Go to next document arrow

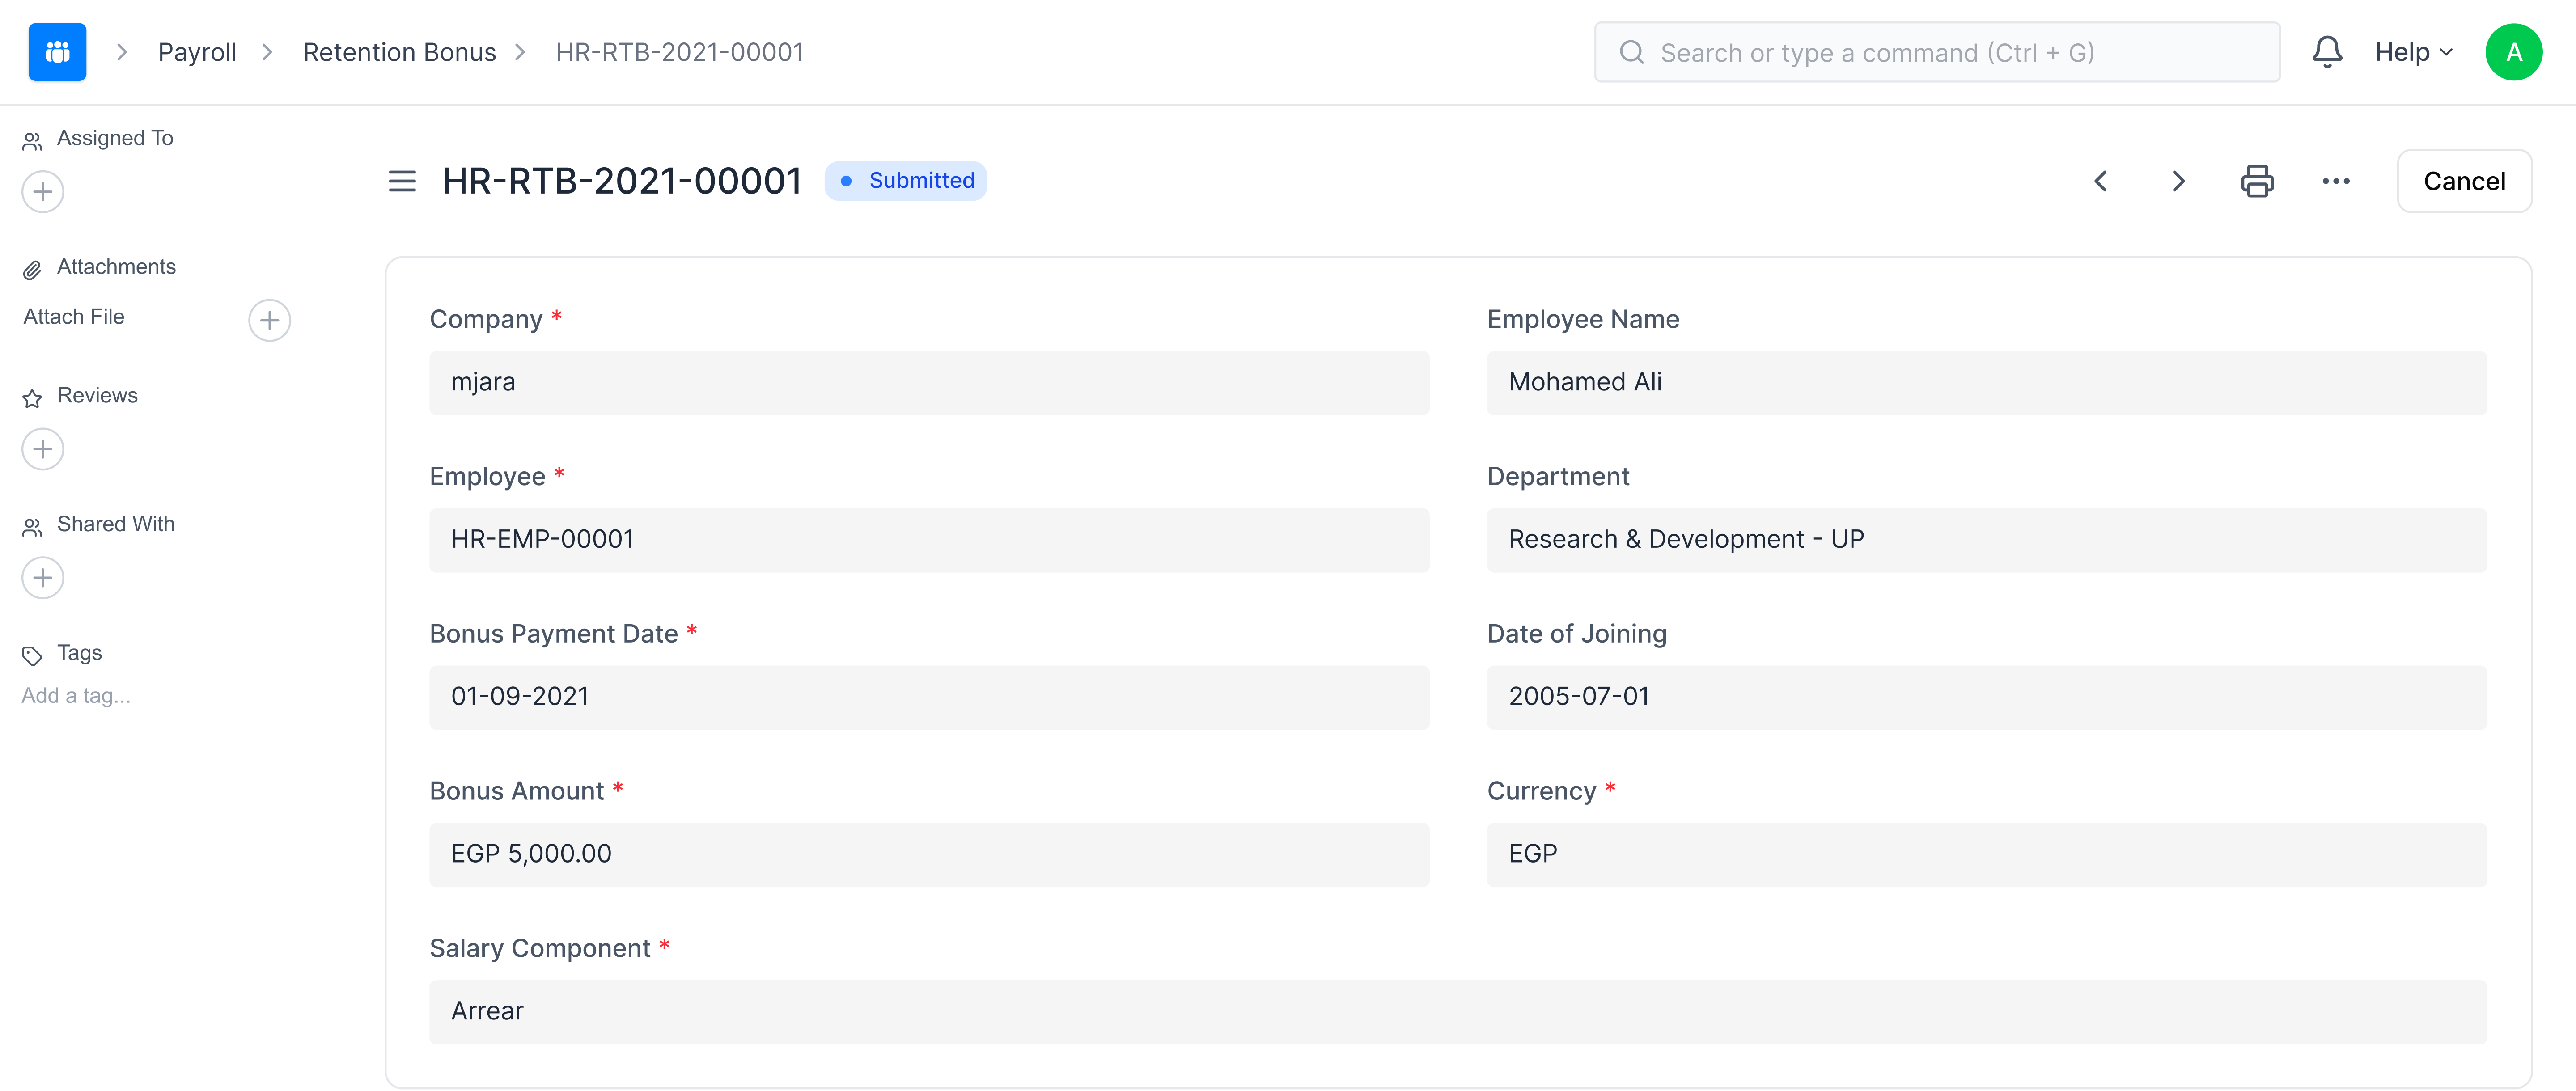(x=2178, y=181)
